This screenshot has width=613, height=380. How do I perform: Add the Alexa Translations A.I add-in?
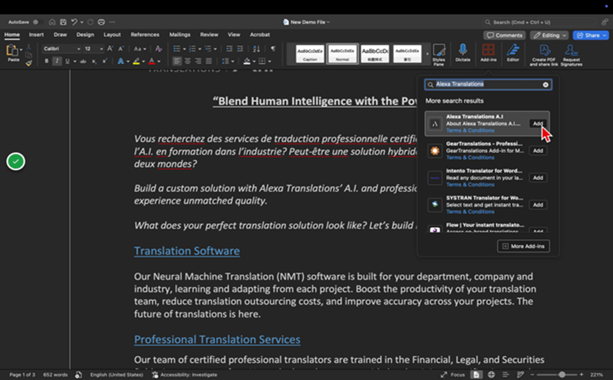point(537,123)
